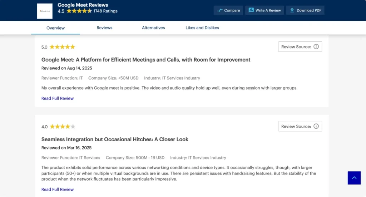Open Review Source box on Aug 14 review
The height and width of the screenshot is (197, 366).
point(300,47)
